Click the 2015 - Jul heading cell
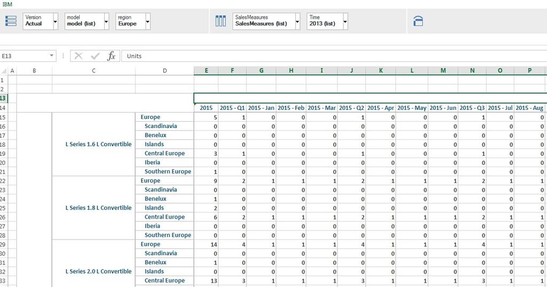 [x=500, y=108]
